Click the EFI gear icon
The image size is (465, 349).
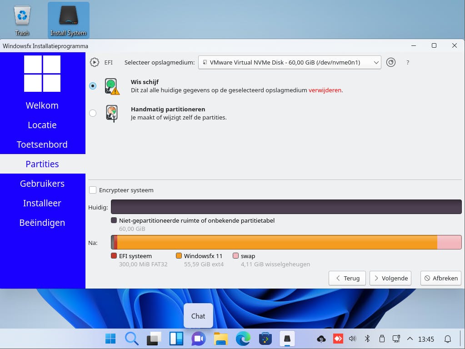(94, 62)
